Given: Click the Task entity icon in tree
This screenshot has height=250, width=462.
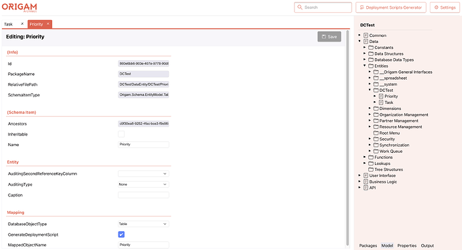Looking at the screenshot, I should pos(381,103).
